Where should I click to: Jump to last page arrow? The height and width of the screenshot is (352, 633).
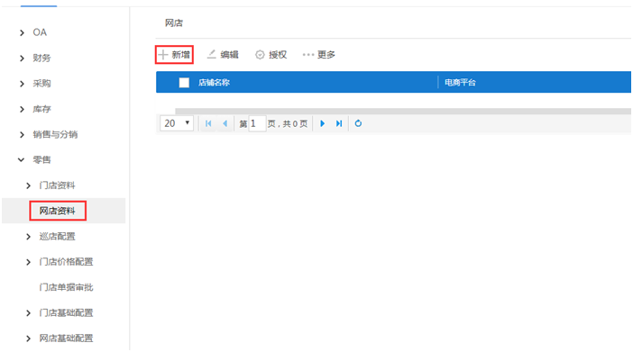coord(339,123)
